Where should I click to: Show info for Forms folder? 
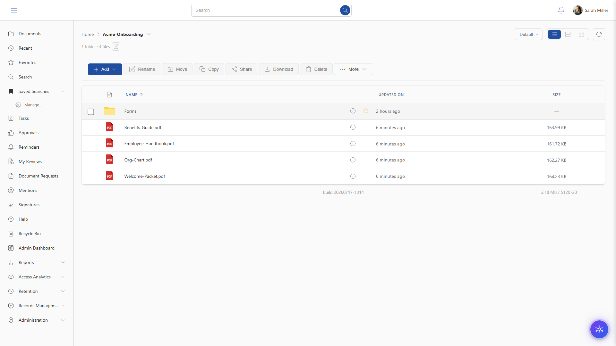pyautogui.click(x=353, y=111)
